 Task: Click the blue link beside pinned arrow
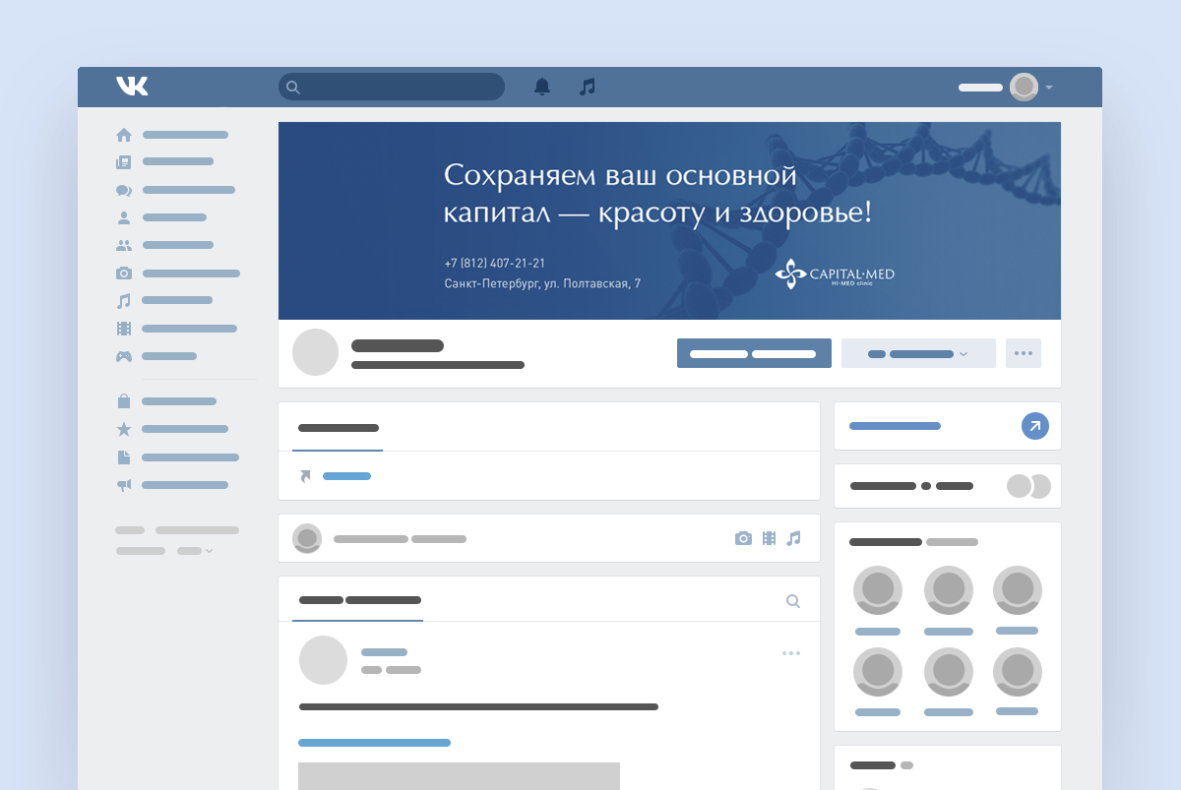pyautogui.click(x=346, y=476)
